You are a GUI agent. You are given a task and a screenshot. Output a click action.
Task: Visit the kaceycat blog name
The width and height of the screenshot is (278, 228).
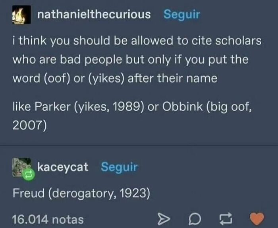click(x=63, y=167)
